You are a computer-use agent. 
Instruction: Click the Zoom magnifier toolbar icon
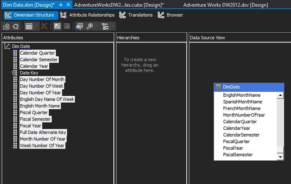tap(90, 26)
